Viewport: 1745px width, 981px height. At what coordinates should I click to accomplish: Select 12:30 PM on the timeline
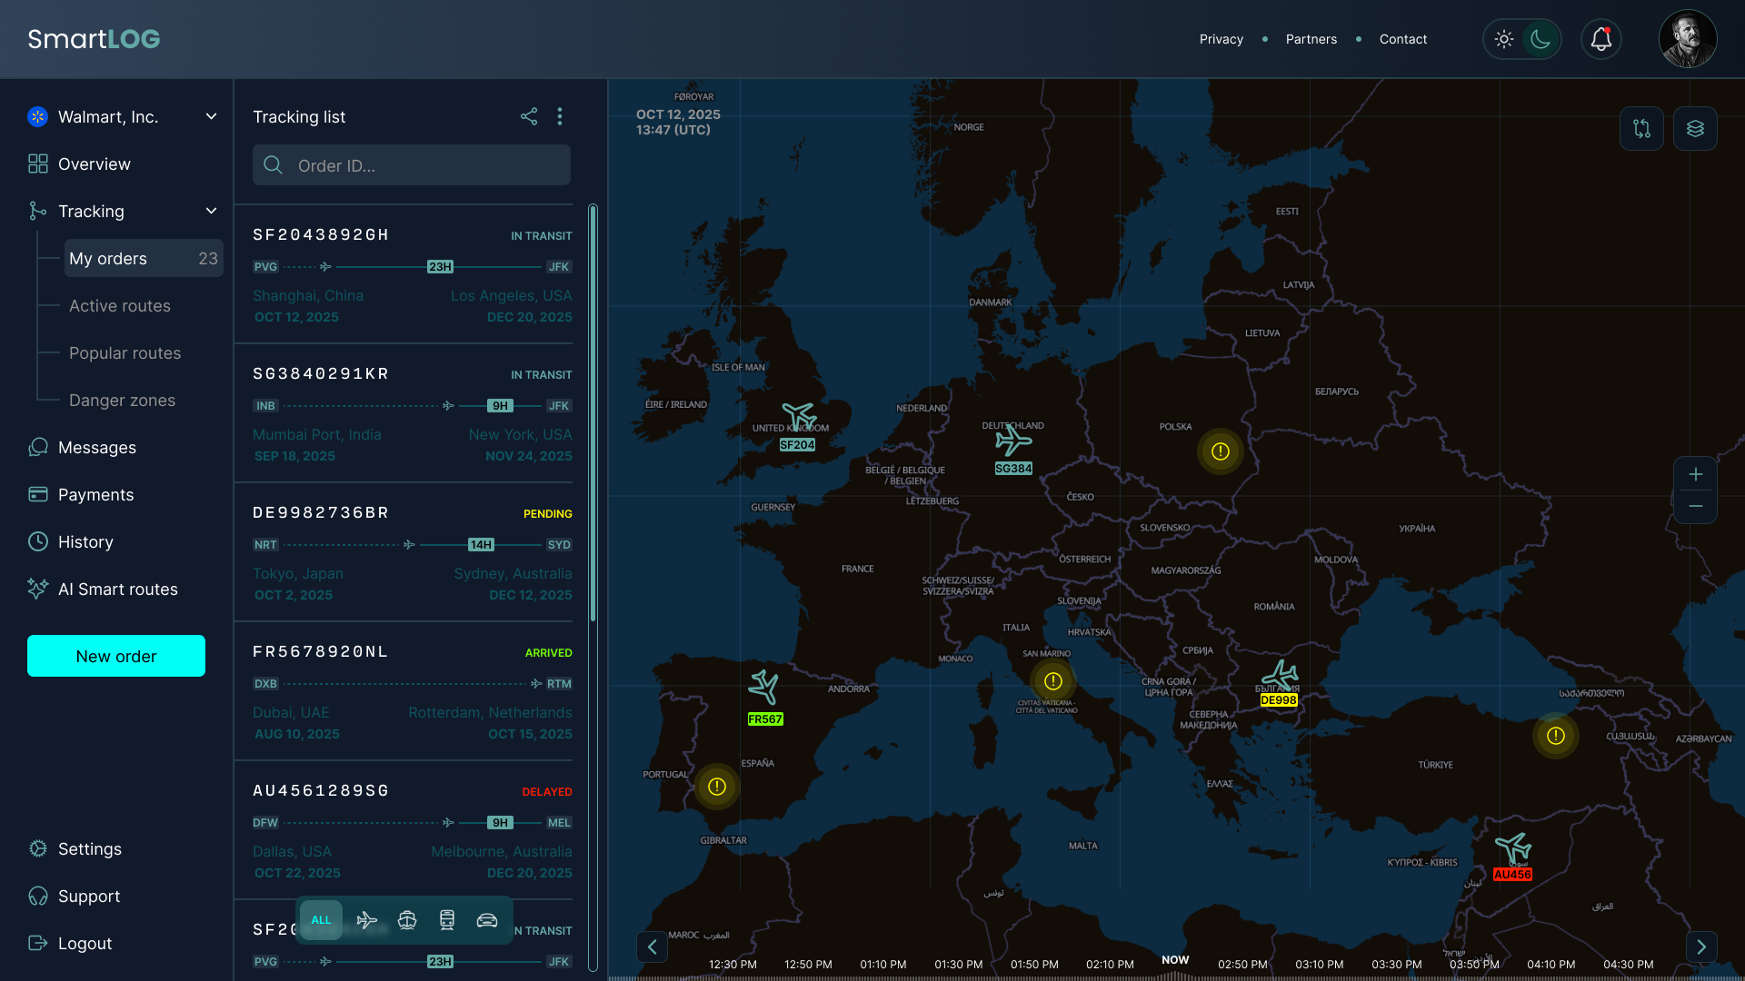click(x=733, y=964)
